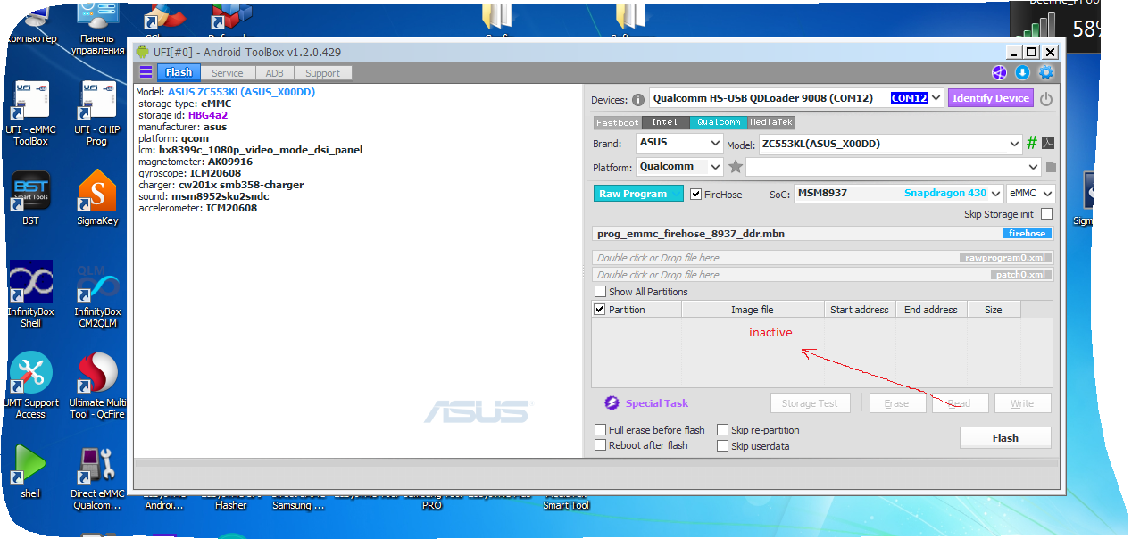The width and height of the screenshot is (1140, 539).
Task: Enable Reboot after flash
Action: pyautogui.click(x=600, y=445)
